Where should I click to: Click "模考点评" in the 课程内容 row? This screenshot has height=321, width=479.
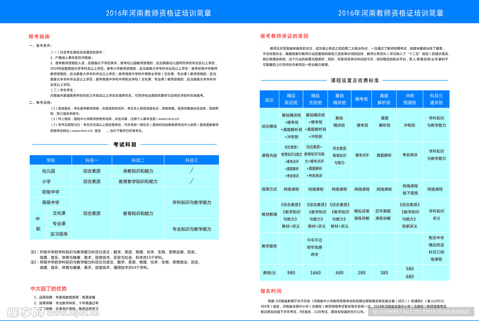(362, 155)
